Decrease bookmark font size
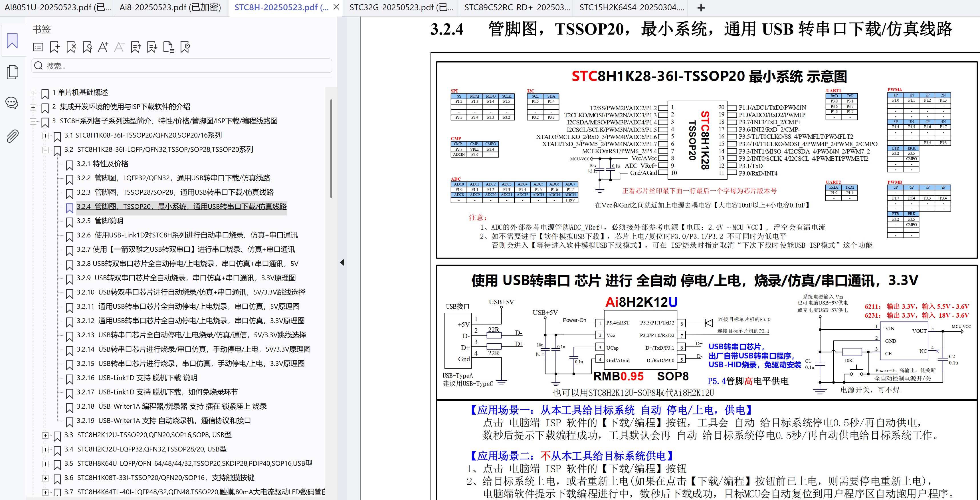Screen dimensions: 980x500 point(120,47)
